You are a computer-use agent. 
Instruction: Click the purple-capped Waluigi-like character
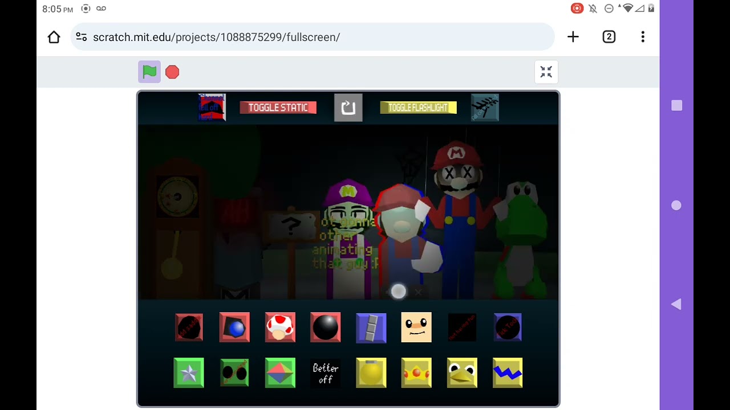click(x=349, y=239)
